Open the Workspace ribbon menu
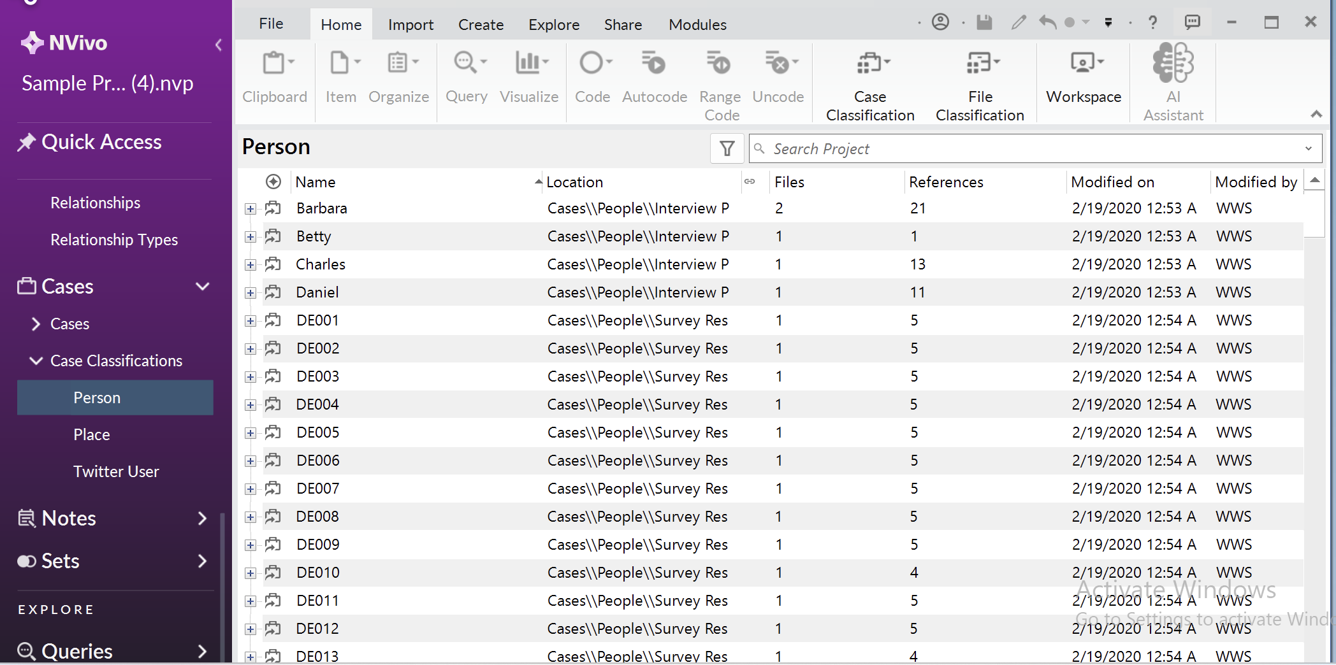Image resolution: width=1336 pixels, height=665 pixels. pos(1084,78)
